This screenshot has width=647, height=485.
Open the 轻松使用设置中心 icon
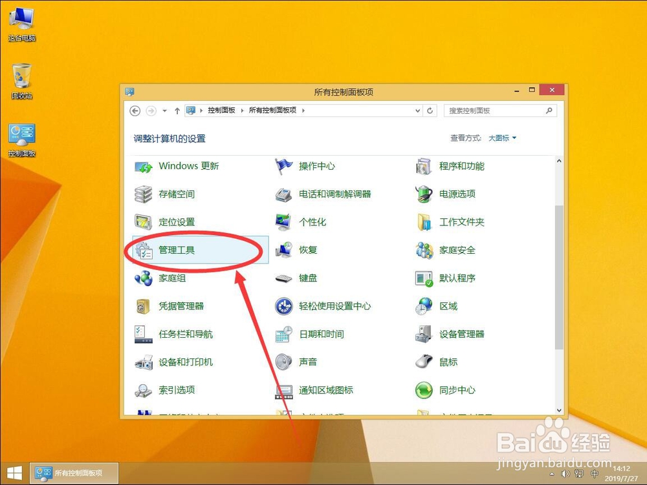pos(284,306)
